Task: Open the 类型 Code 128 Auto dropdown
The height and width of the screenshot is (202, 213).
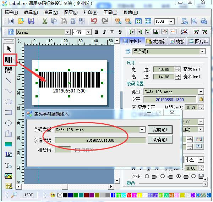Action: click(201, 92)
